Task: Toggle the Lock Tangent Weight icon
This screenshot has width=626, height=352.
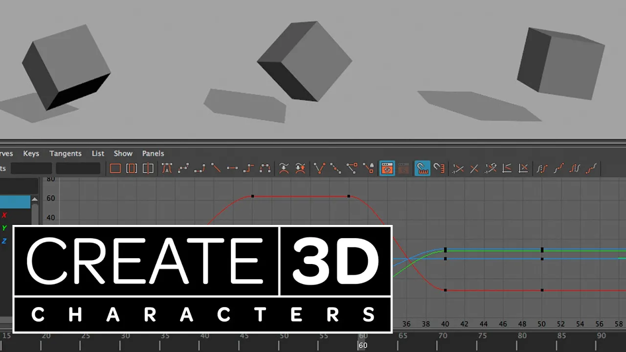Action: point(368,169)
